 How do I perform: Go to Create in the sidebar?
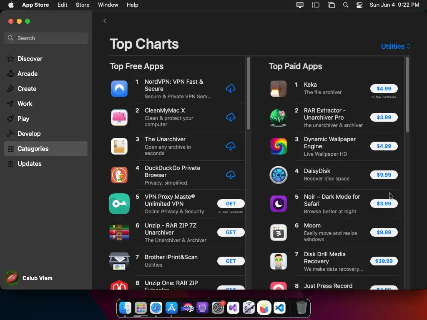pos(46,89)
